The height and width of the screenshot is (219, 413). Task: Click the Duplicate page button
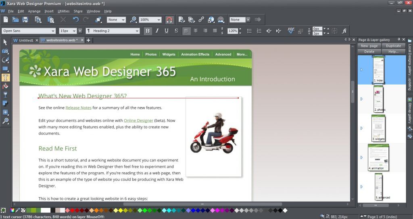pos(393,46)
